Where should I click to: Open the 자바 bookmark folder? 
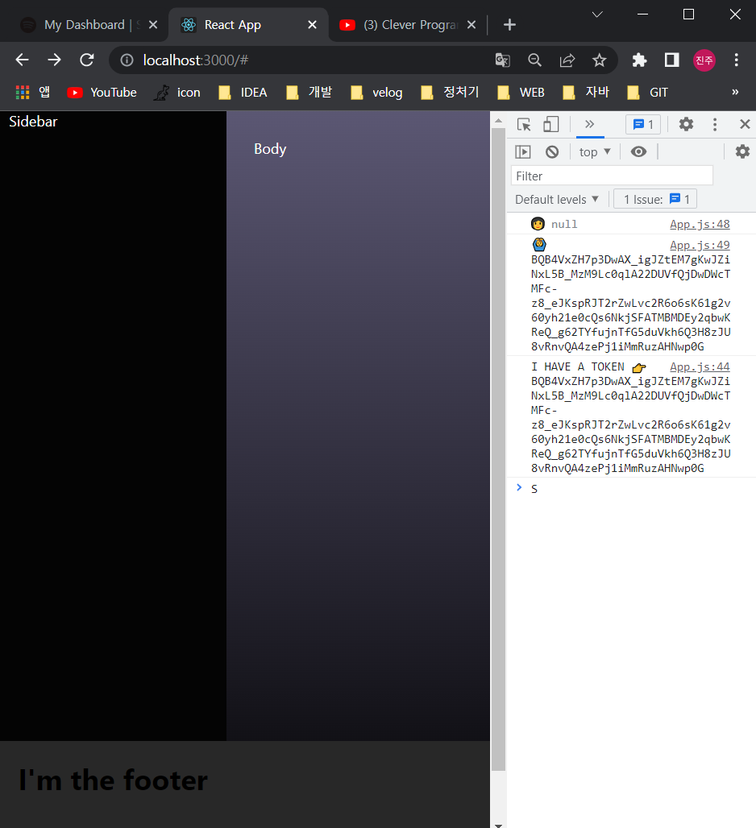(x=587, y=93)
